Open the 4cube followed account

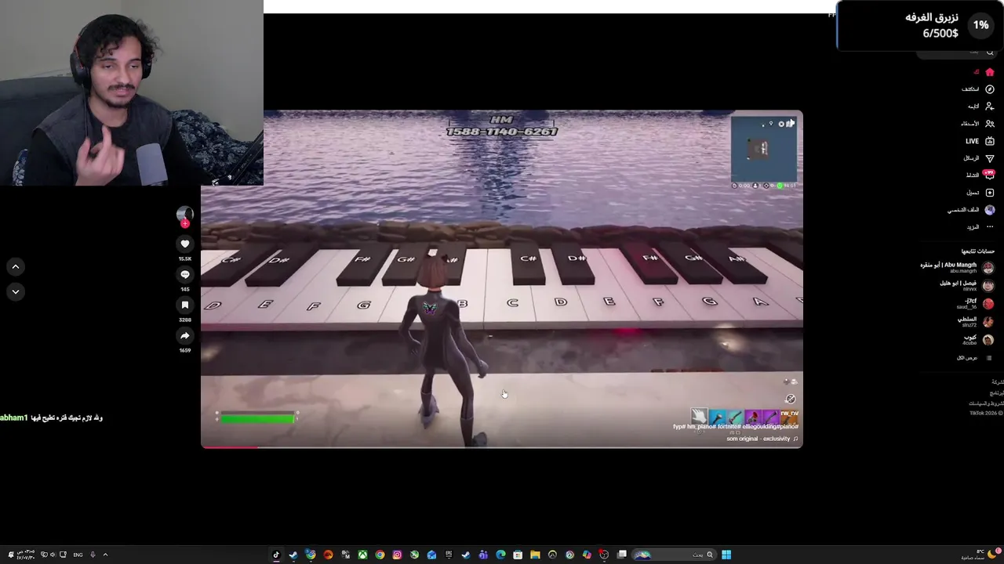pyautogui.click(x=977, y=339)
